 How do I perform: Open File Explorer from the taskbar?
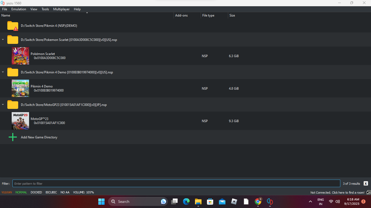point(198,201)
